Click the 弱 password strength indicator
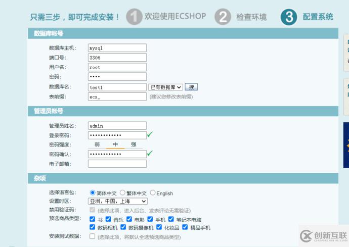Screen dimensions: 349x247 coord(97,144)
